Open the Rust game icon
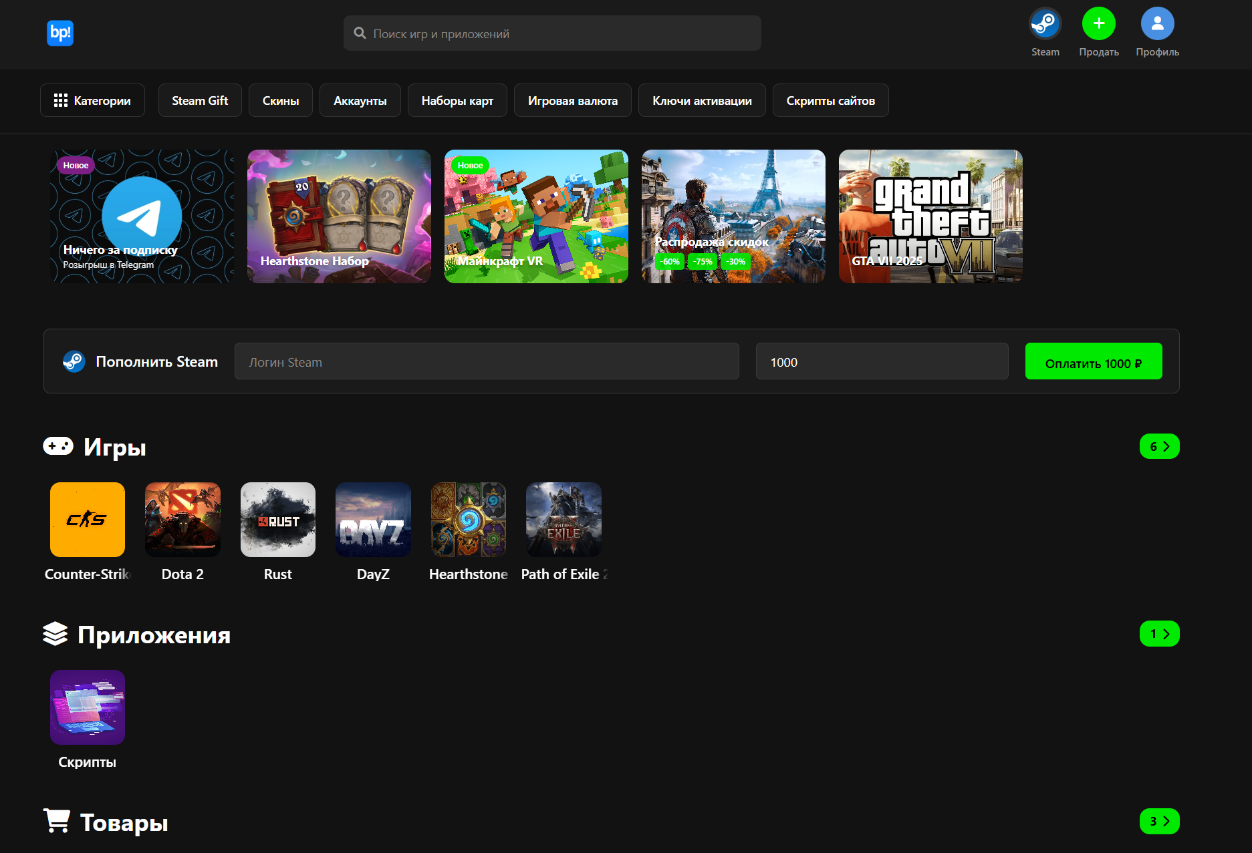1252x853 pixels. (278, 520)
